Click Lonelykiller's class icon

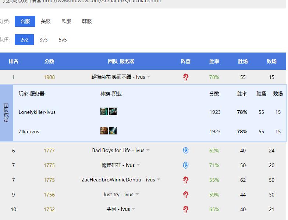point(113,112)
